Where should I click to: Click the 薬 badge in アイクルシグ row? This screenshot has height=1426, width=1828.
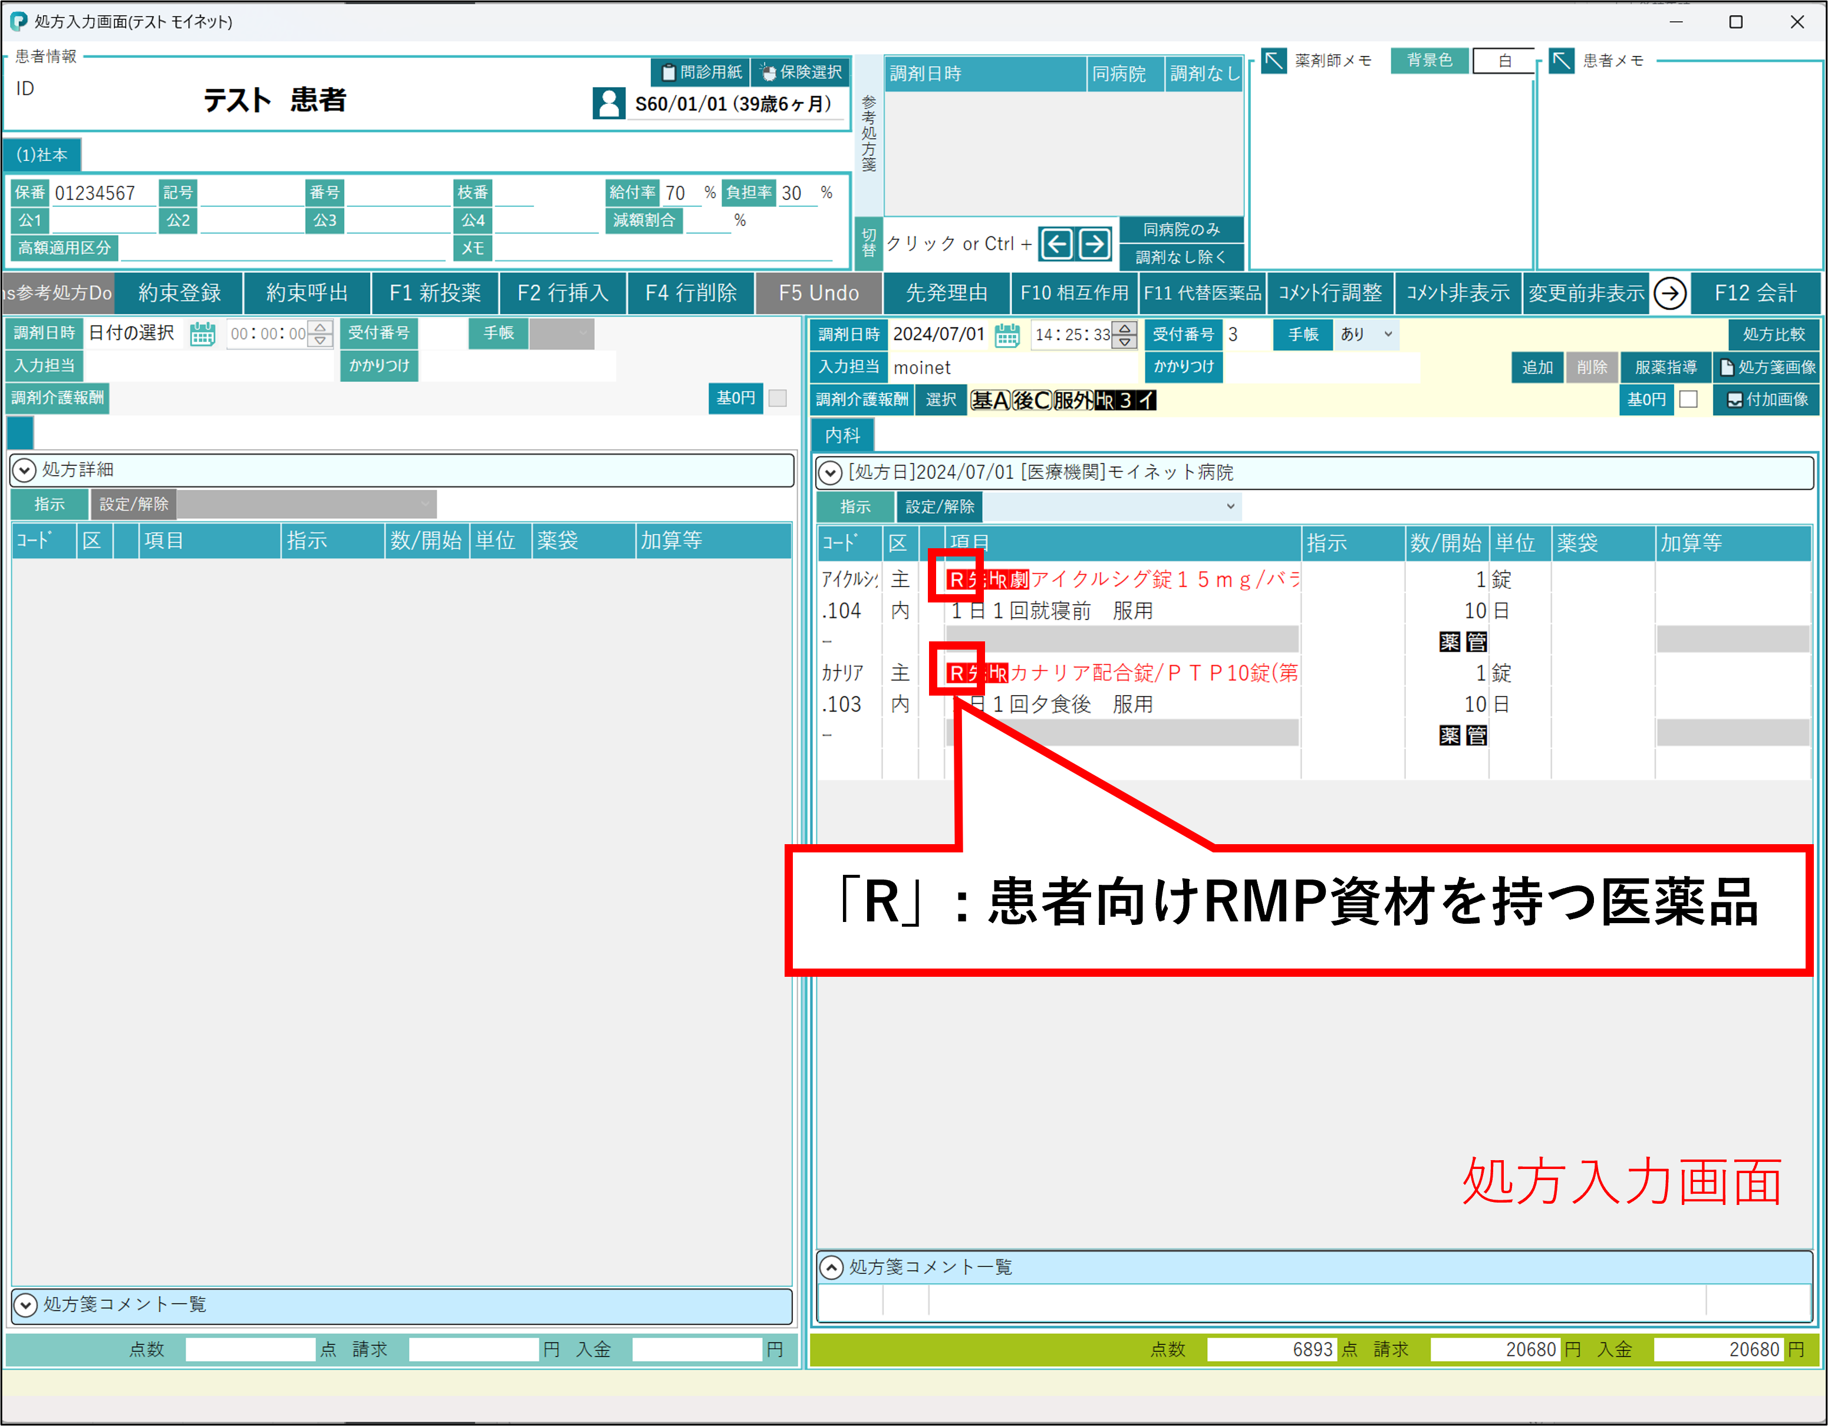pyautogui.click(x=1450, y=642)
